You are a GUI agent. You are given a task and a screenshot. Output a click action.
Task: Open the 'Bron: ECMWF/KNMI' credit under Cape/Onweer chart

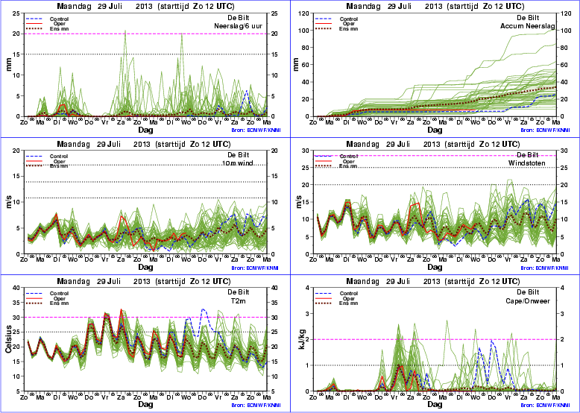pos(545,406)
